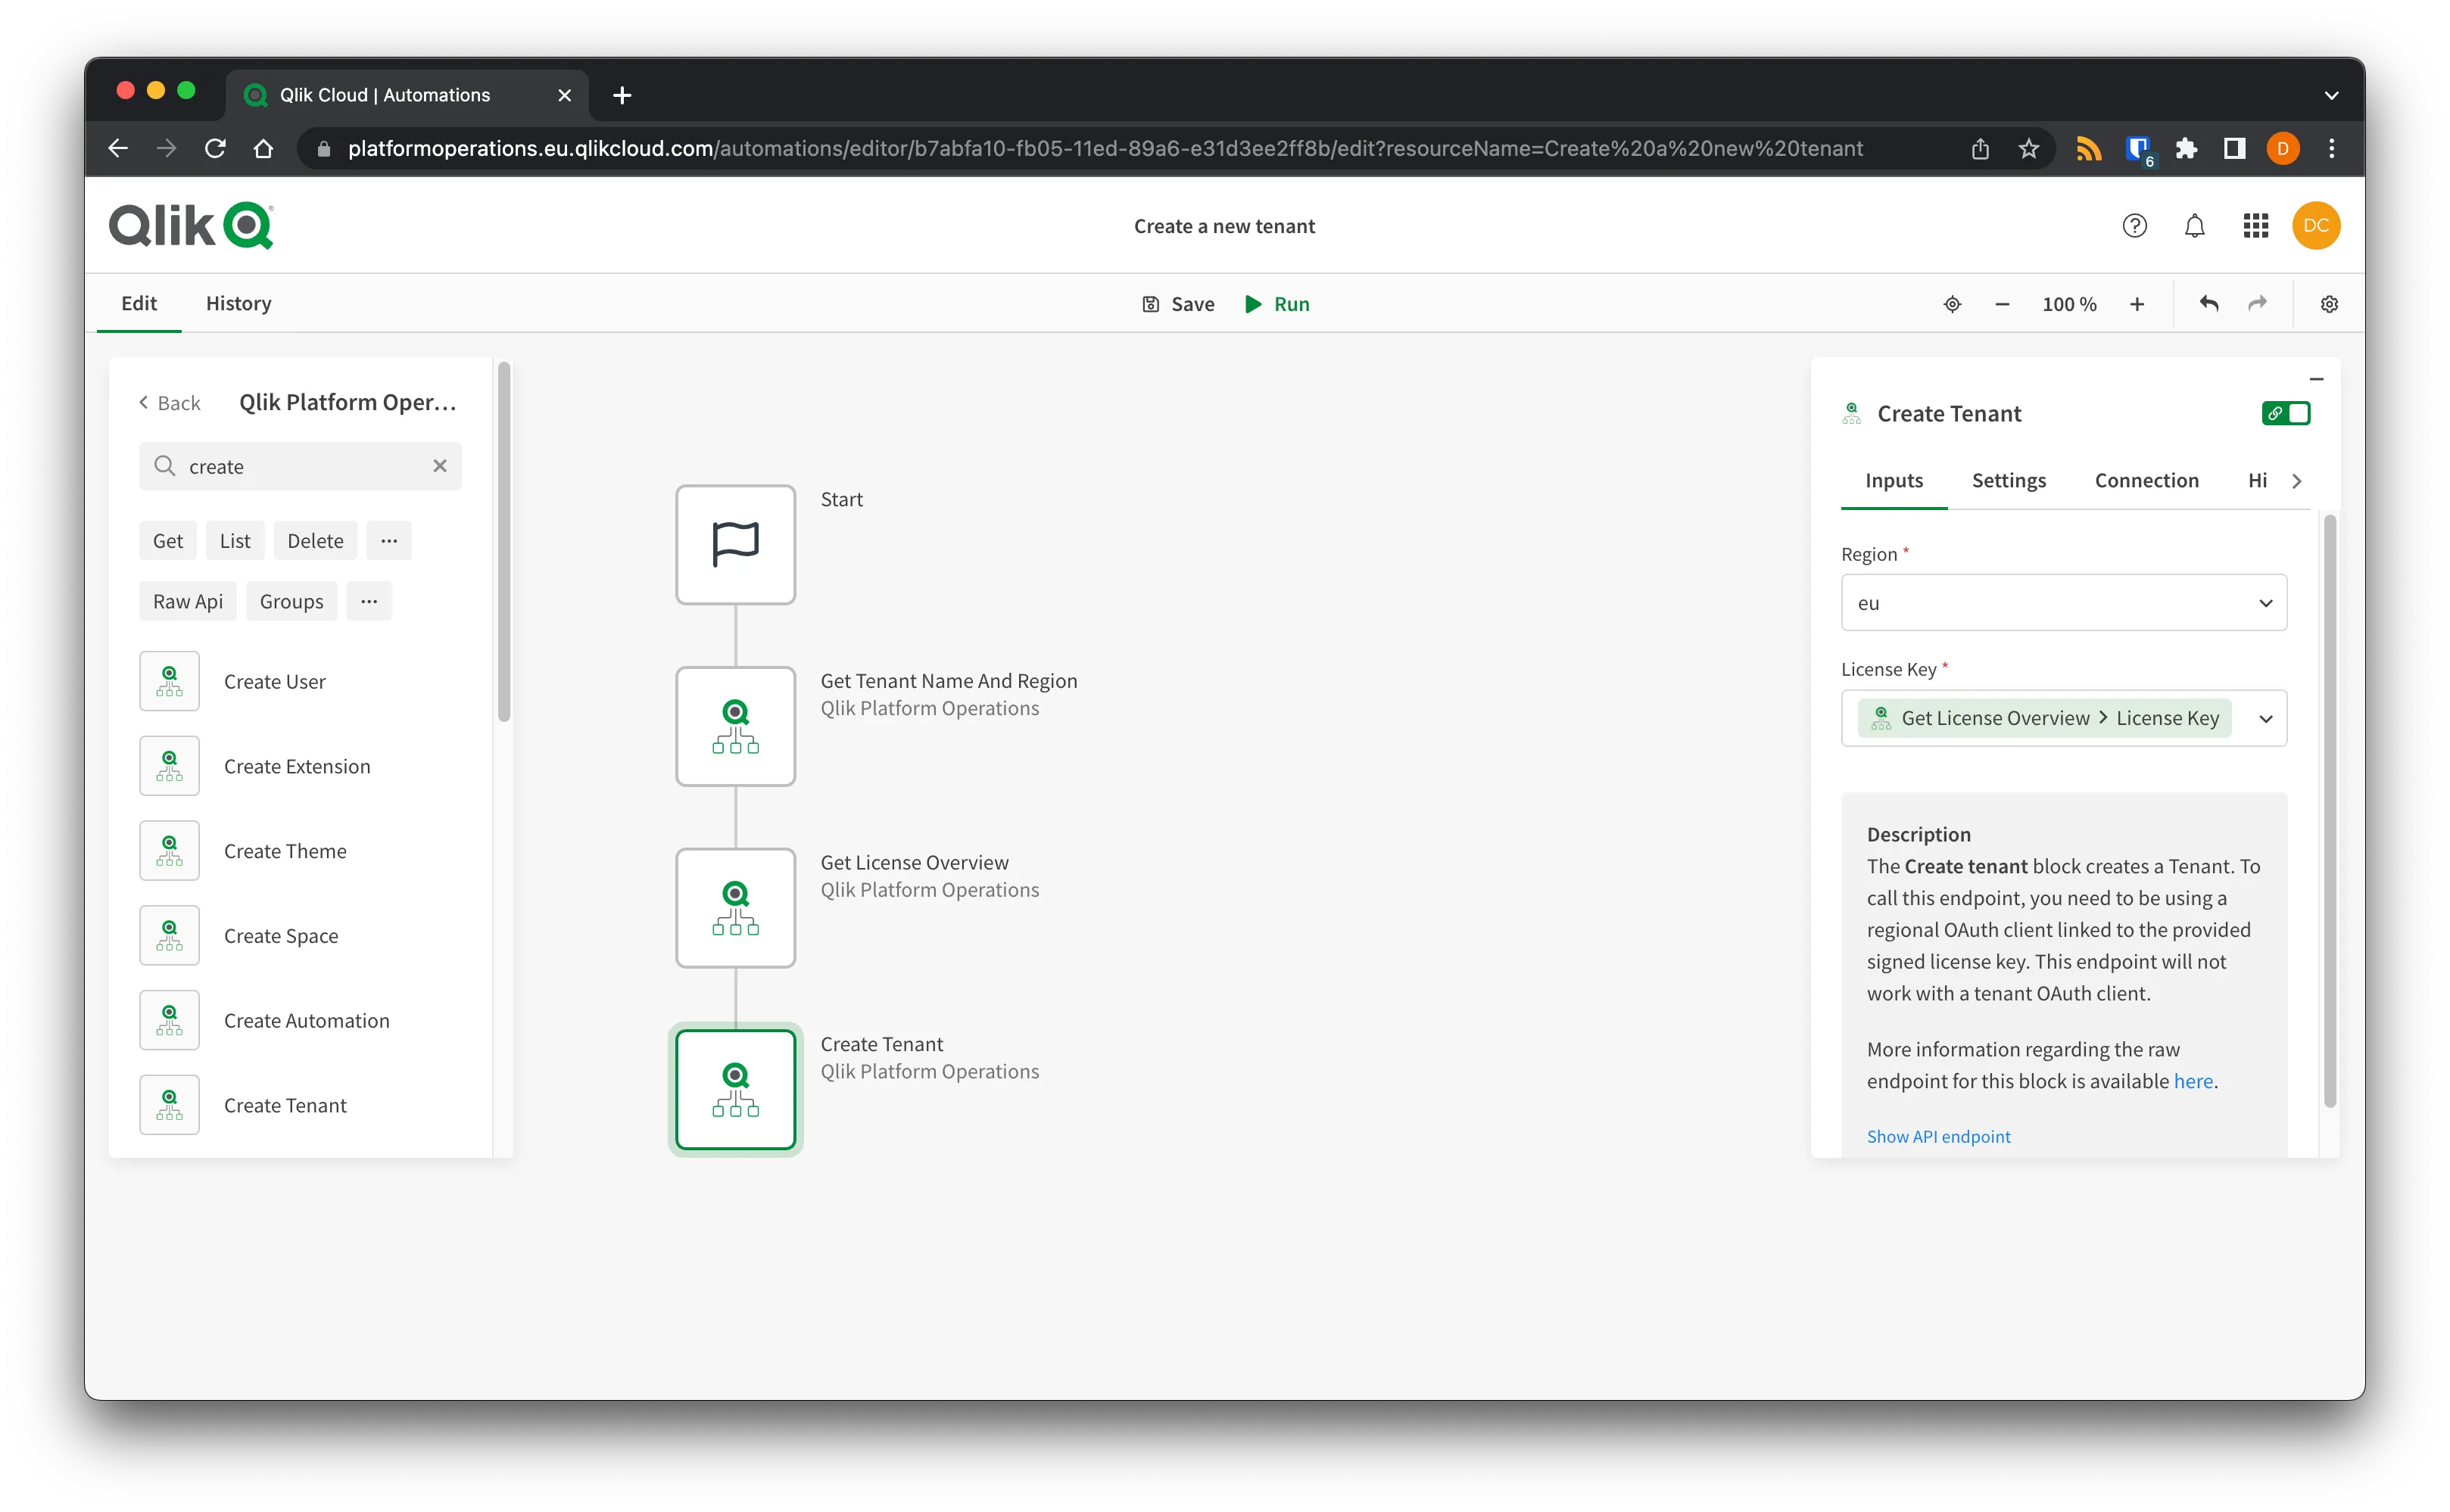Click the chevron to reveal more panel tabs
Screen dimensions: 2450x1512
(2298, 480)
